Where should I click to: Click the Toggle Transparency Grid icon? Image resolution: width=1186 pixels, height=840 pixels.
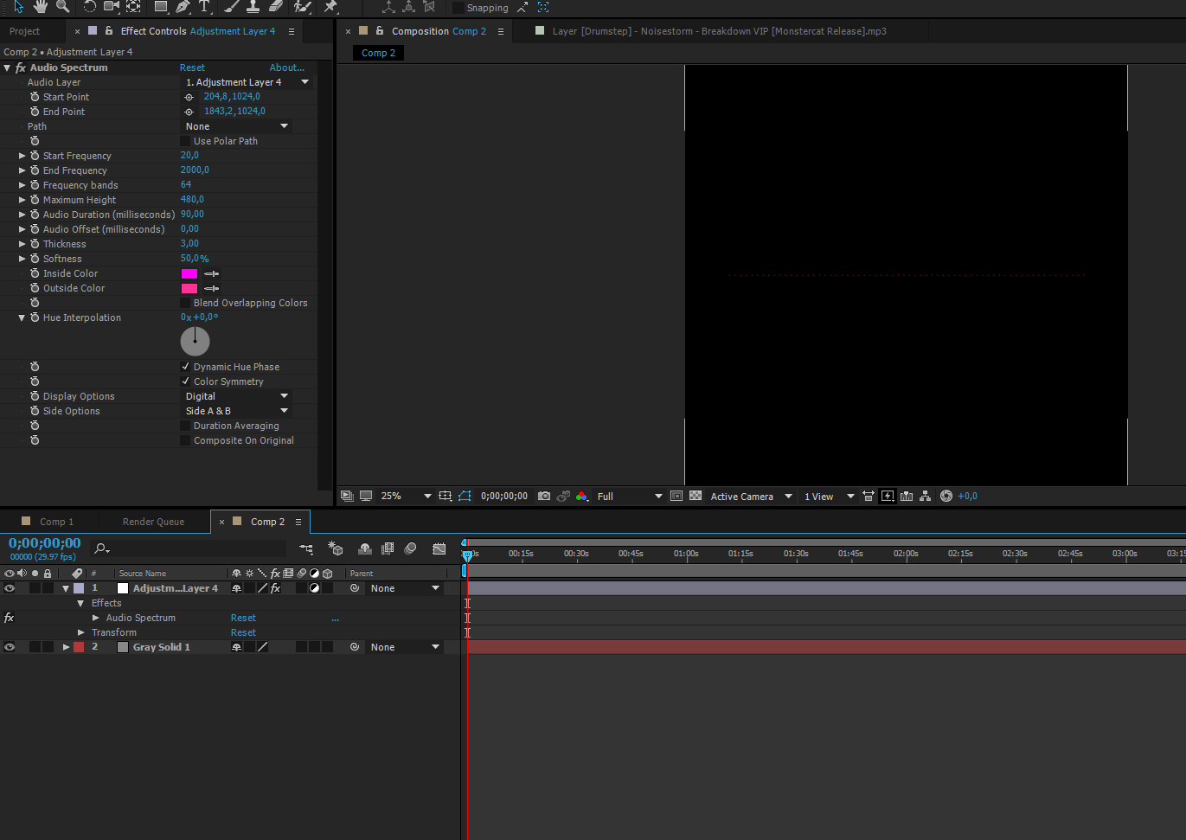click(696, 497)
